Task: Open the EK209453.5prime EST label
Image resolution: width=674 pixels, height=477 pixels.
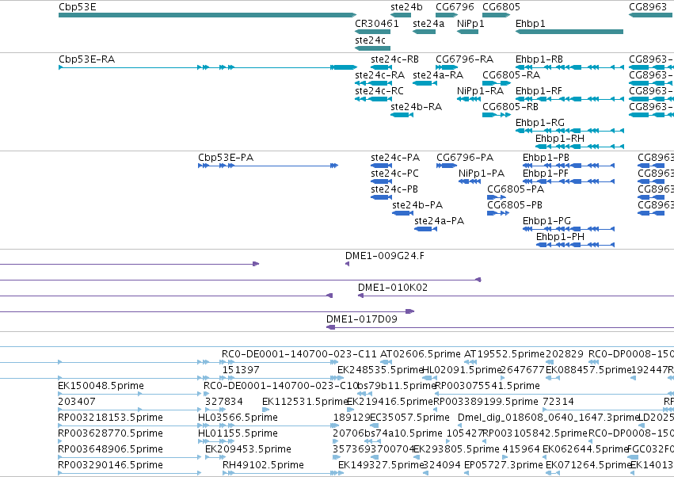Action: point(248,449)
